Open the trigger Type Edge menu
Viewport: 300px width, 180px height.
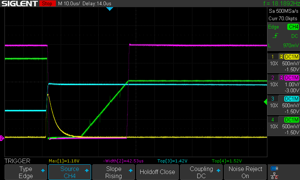[25, 172]
